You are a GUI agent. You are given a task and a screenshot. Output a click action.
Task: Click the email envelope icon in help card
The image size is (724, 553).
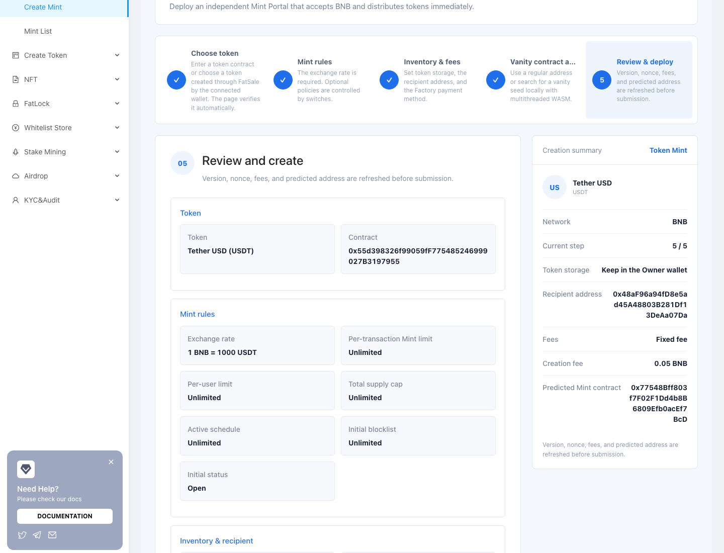click(52, 535)
